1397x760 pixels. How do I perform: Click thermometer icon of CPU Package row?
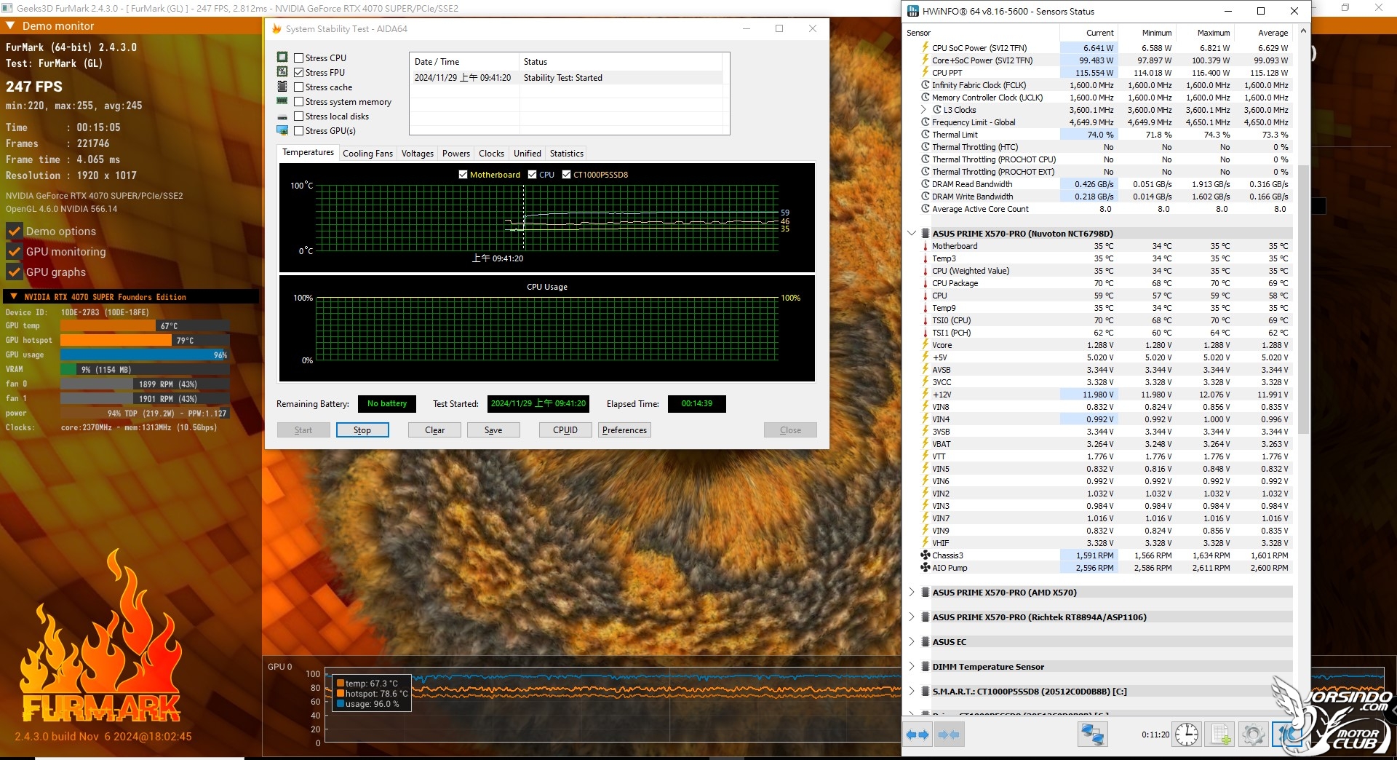[926, 283]
